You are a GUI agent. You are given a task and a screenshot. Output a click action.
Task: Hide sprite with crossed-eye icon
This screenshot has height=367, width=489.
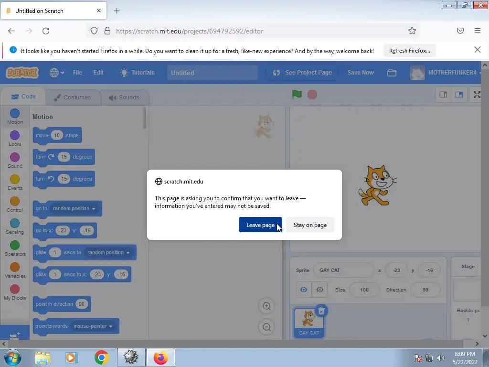319,290
